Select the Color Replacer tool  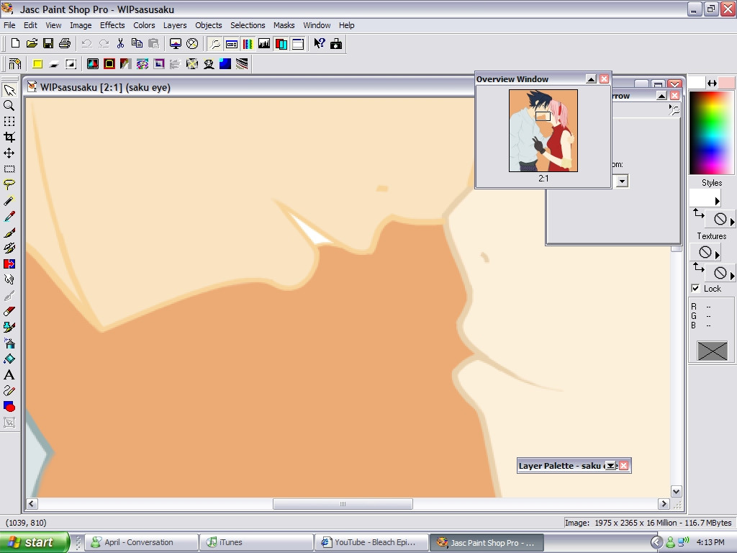(x=9, y=264)
